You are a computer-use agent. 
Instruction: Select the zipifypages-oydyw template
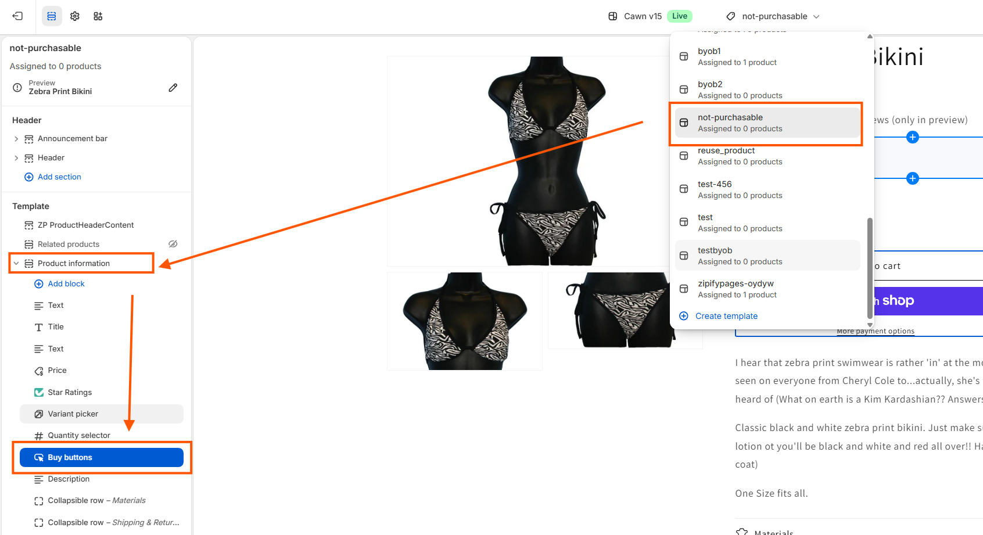(x=767, y=289)
